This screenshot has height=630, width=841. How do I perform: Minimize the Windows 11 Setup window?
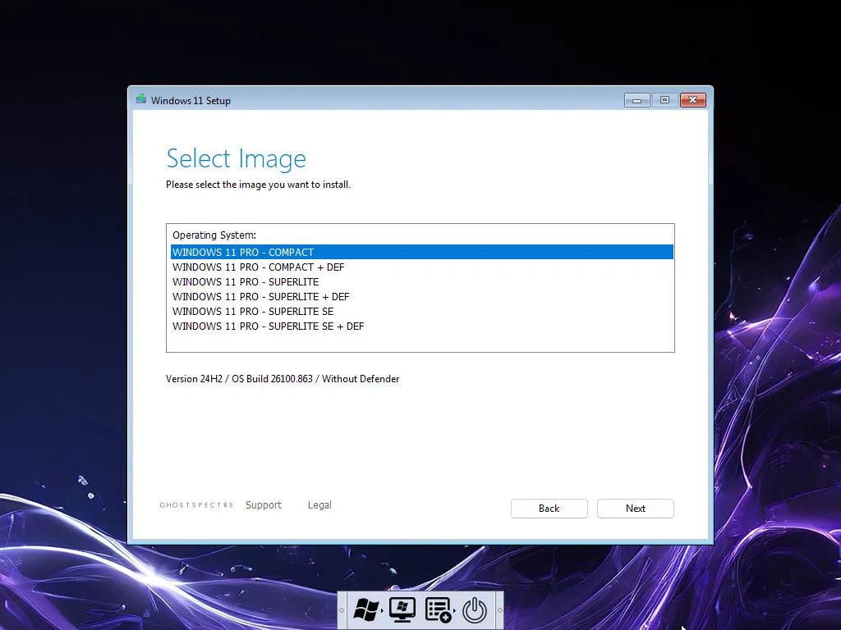[637, 100]
